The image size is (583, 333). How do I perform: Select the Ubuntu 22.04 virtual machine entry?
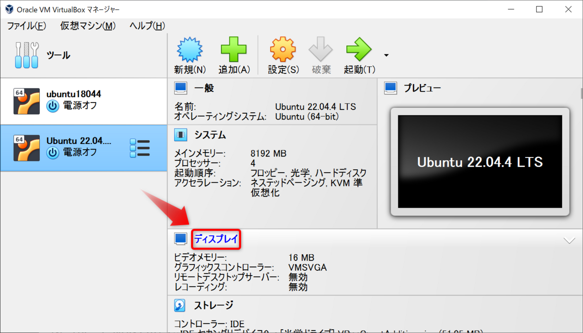point(84,148)
